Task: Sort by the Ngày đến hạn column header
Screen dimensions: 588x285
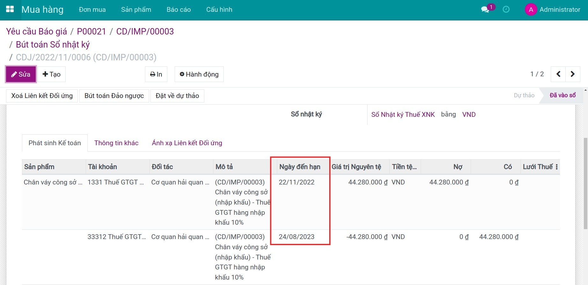Action: (x=300, y=167)
